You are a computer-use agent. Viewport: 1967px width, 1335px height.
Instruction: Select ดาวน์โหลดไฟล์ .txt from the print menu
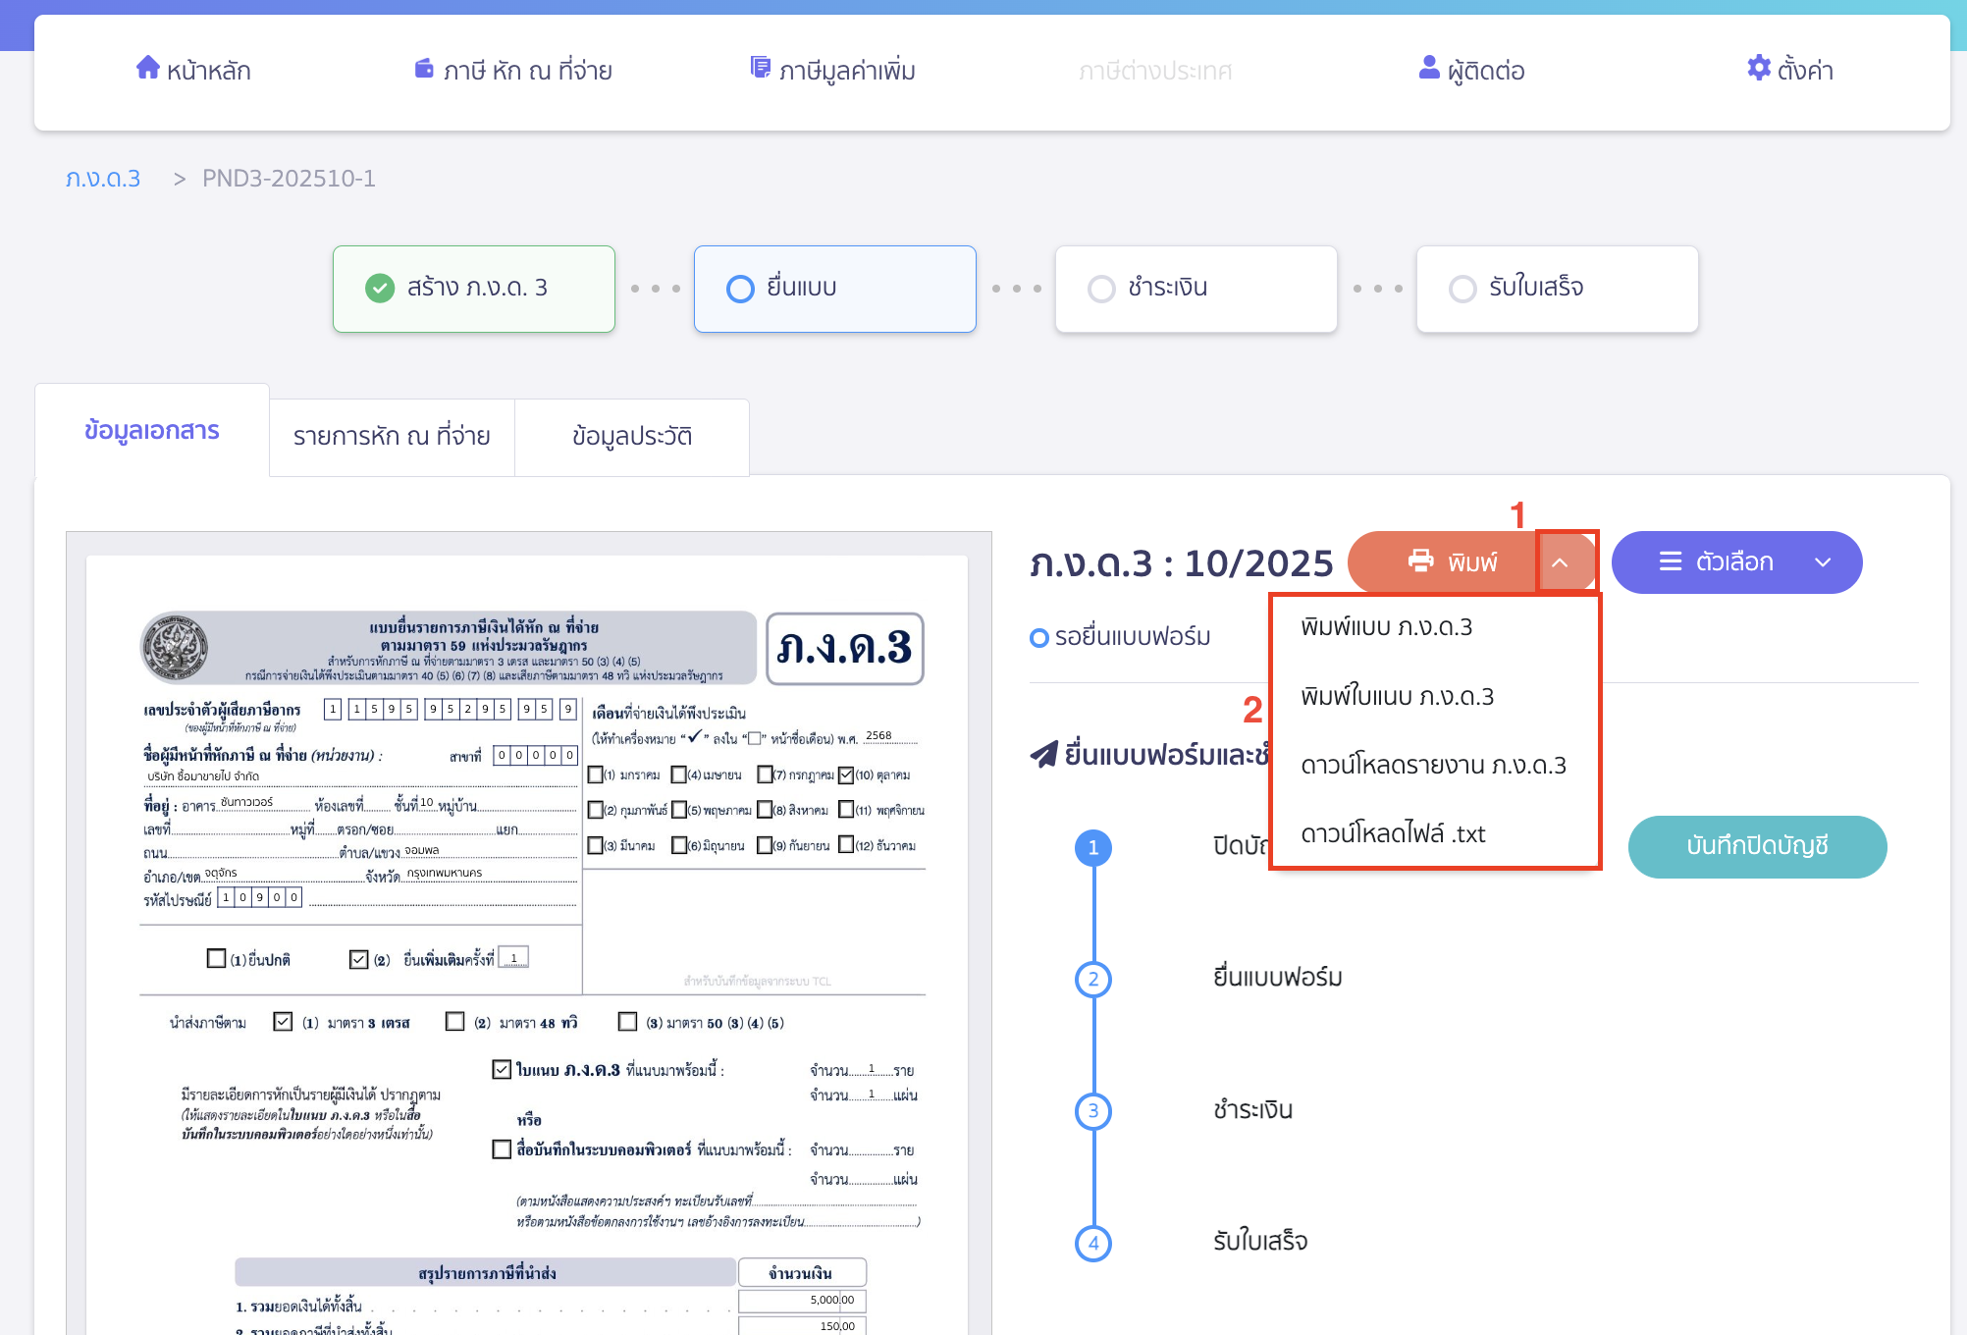tap(1394, 833)
